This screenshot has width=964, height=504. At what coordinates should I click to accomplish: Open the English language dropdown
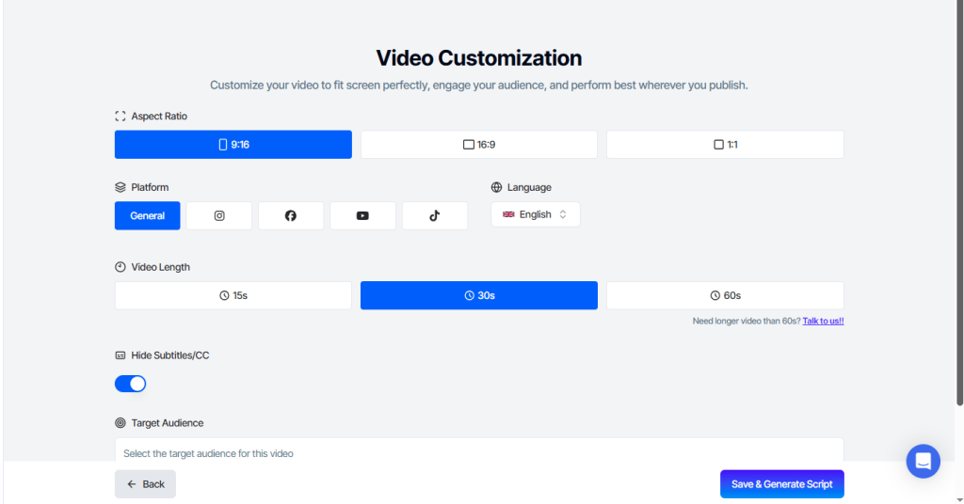[x=535, y=214]
